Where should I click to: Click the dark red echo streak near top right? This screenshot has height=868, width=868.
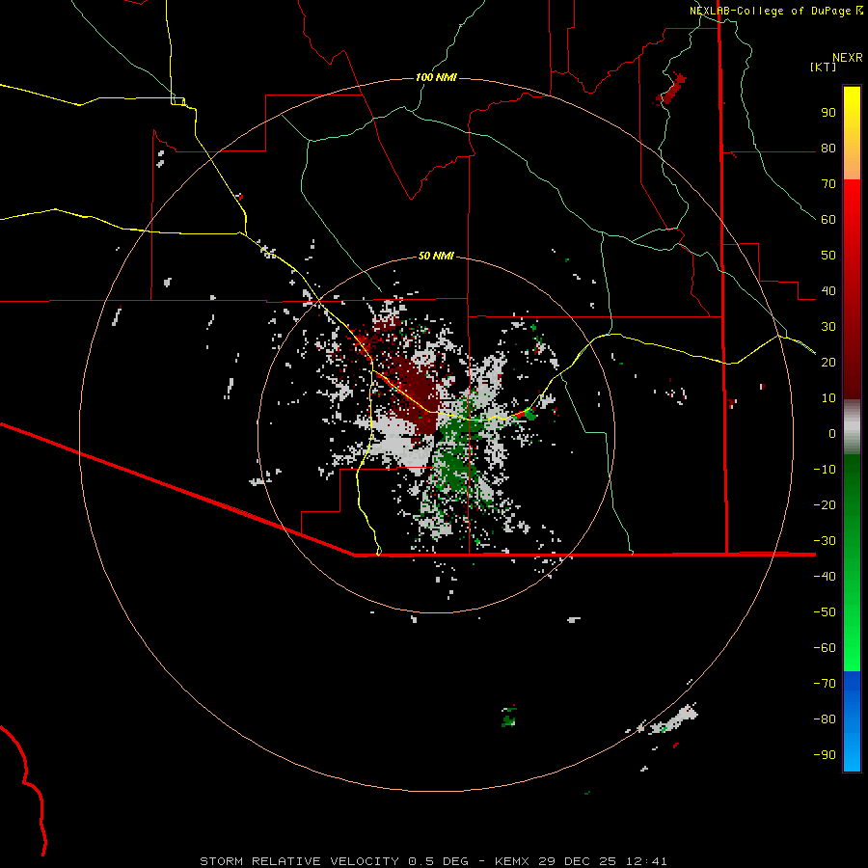[x=671, y=90]
